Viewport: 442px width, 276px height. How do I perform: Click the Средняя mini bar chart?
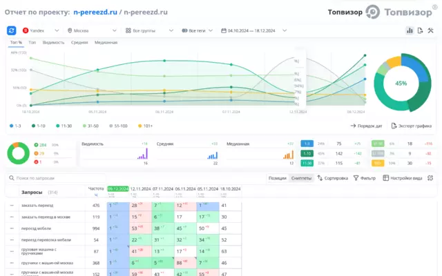[213, 155]
